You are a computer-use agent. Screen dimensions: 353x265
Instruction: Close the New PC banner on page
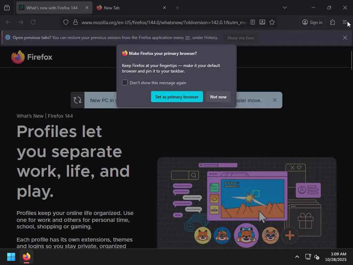point(275,100)
